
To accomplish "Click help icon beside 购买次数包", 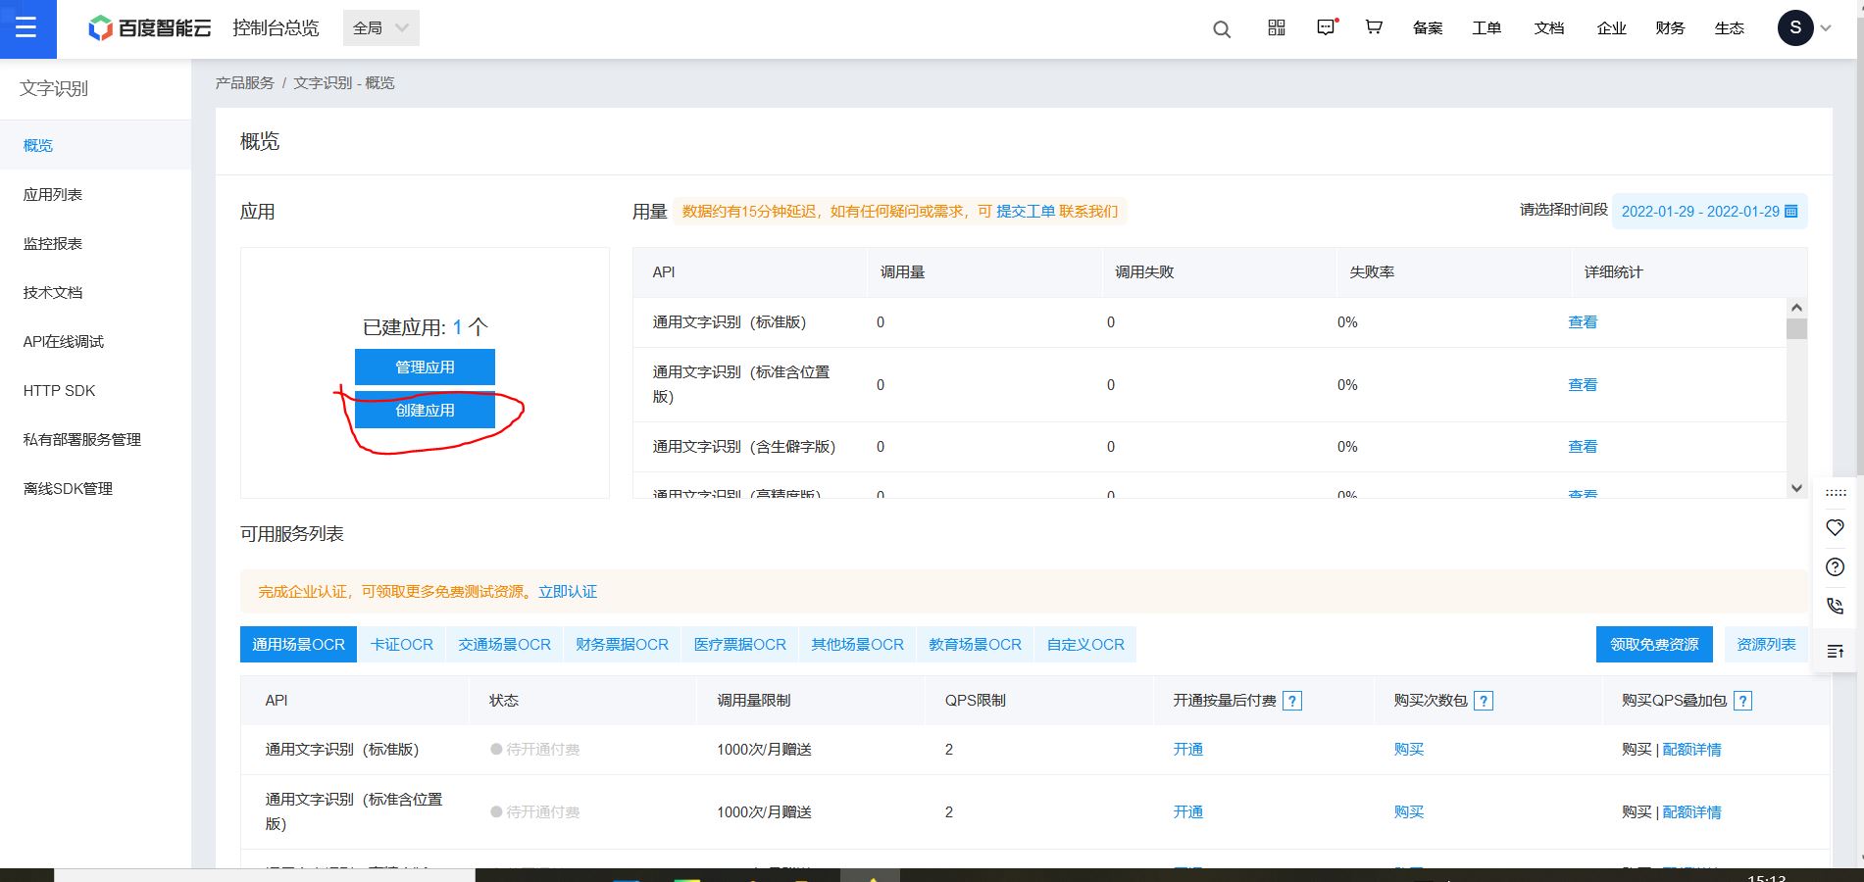I will click(1484, 701).
